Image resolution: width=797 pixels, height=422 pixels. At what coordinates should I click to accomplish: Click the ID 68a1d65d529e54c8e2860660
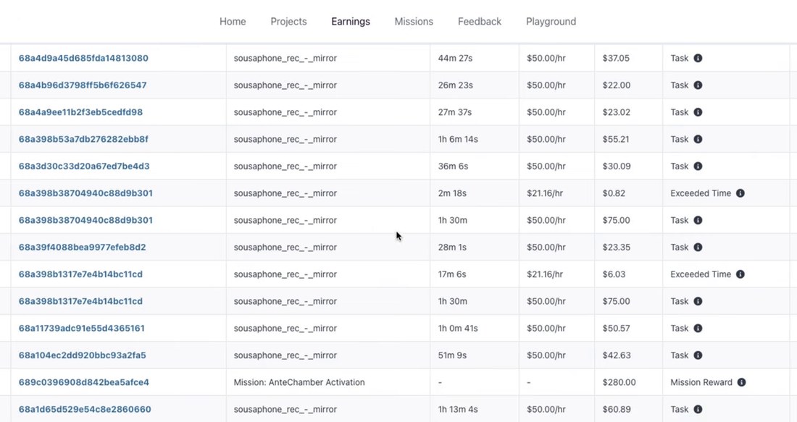[85, 409]
